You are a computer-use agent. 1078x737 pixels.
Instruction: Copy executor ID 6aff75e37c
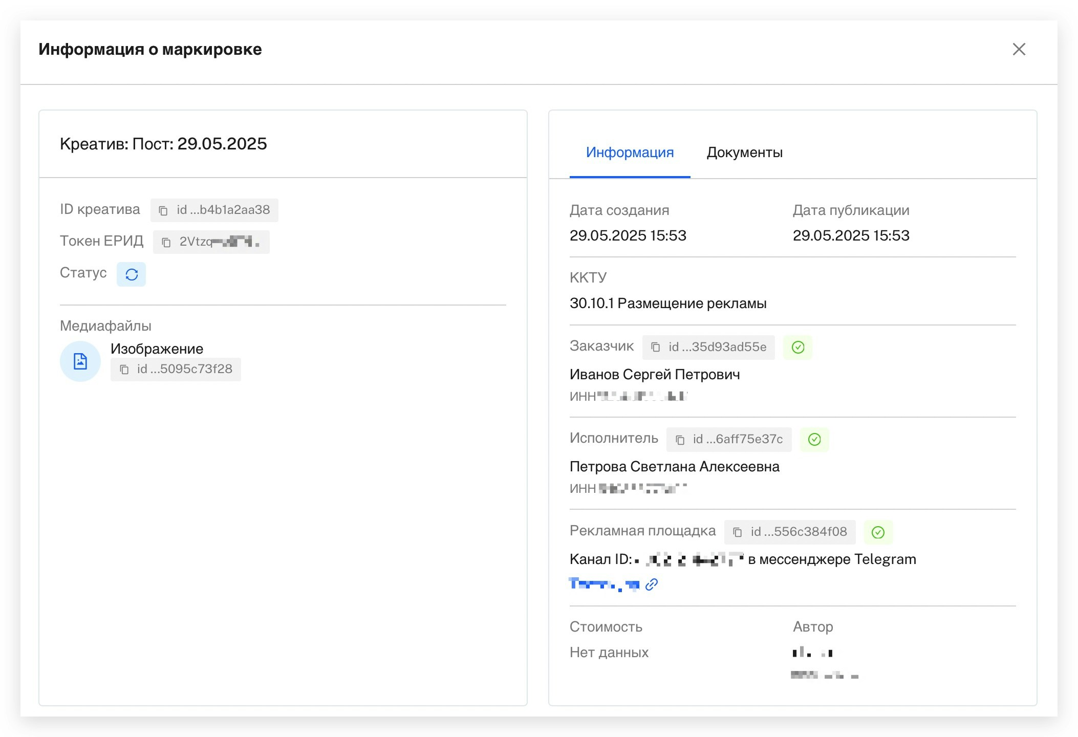(680, 440)
